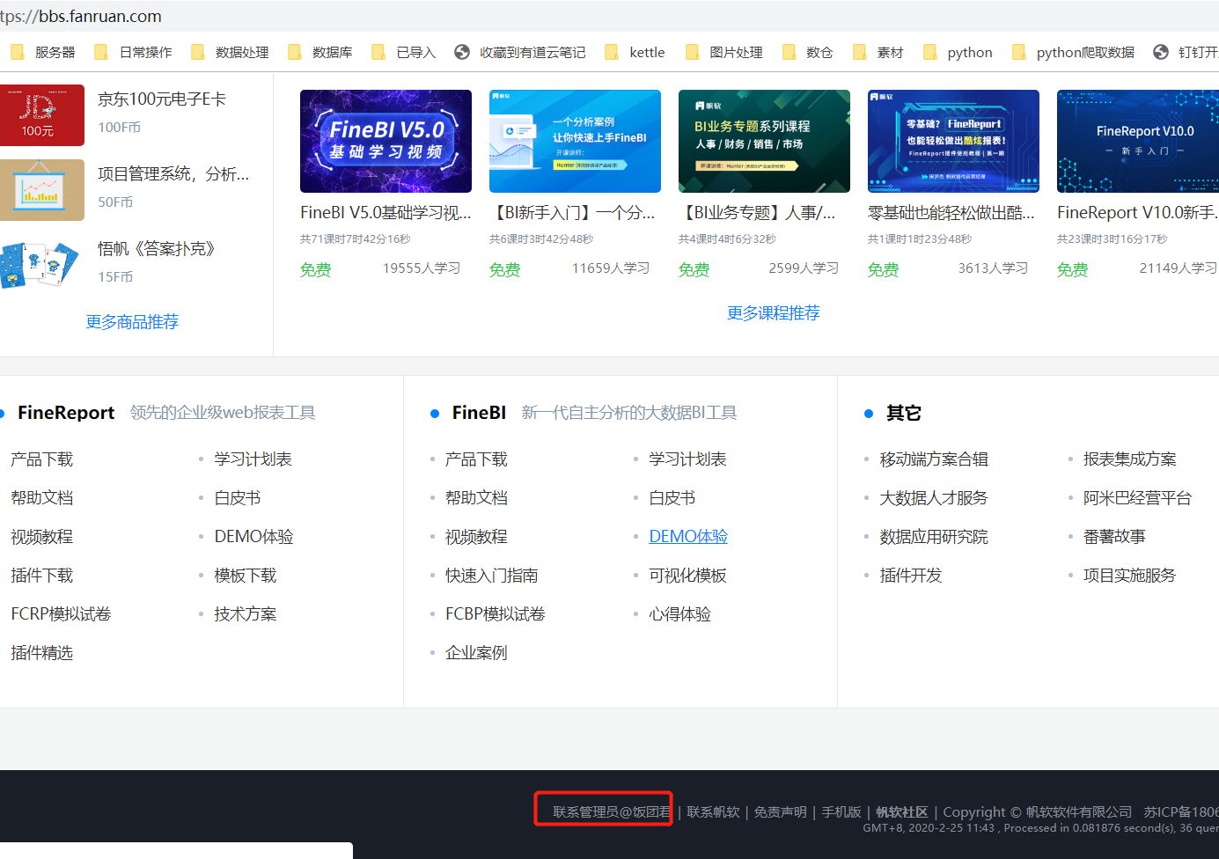Open the 零基础 FineReport course thumbnail
The image size is (1219, 859).
pyautogui.click(x=953, y=141)
